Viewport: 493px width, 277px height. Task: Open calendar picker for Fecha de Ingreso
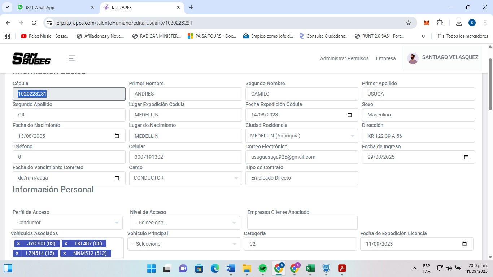pos(466,157)
